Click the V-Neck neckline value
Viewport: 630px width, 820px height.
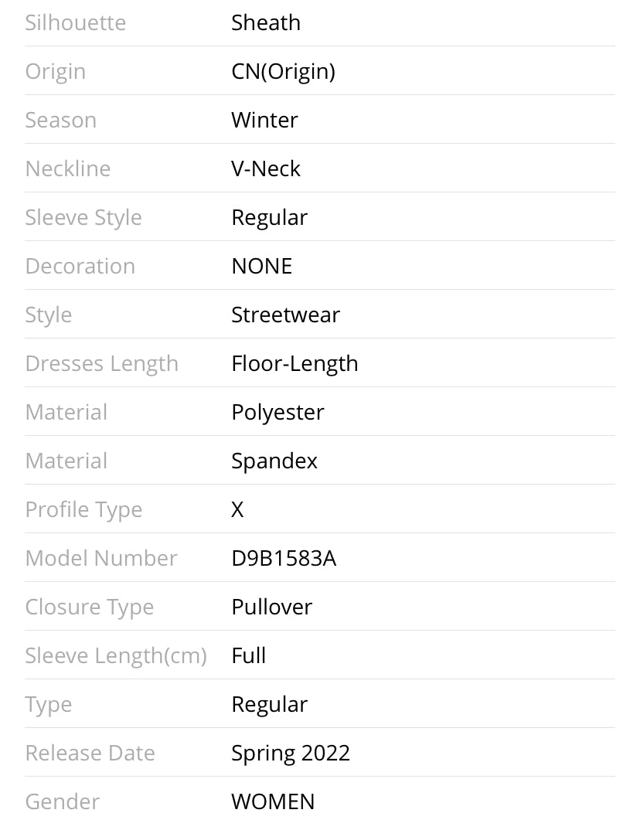pyautogui.click(x=265, y=168)
